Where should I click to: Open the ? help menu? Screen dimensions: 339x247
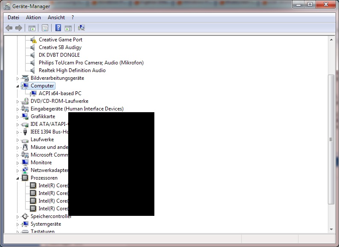[x=72, y=17]
